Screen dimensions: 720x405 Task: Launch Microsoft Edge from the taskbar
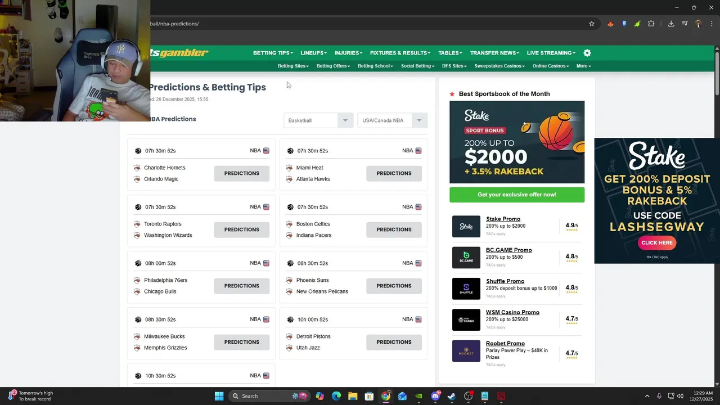(x=336, y=396)
